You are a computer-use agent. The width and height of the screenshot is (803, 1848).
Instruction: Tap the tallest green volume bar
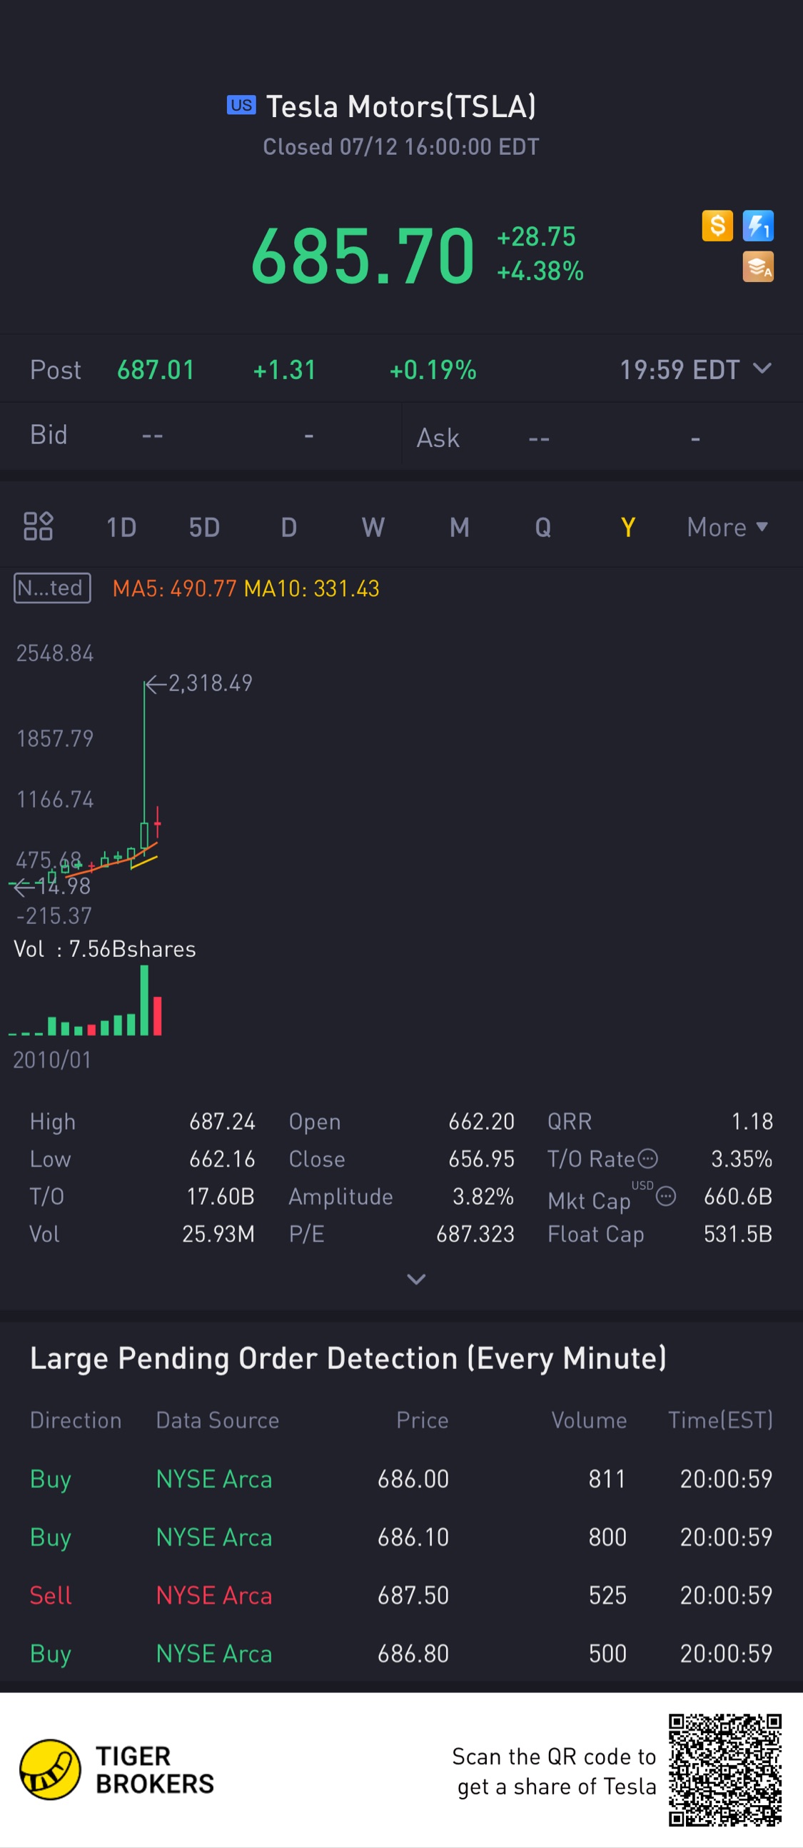pyautogui.click(x=144, y=1000)
